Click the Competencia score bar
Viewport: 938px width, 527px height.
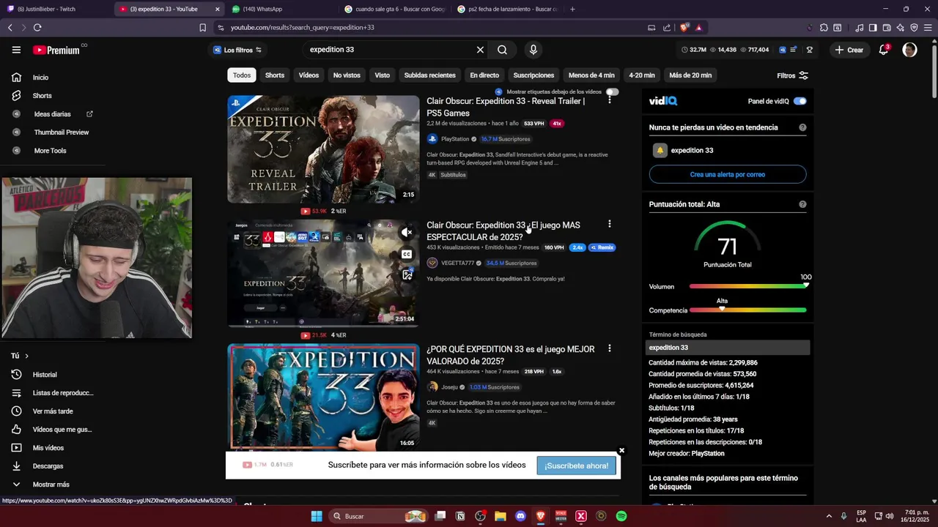coord(747,310)
